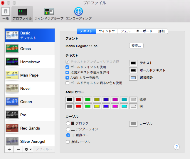Screen dimensions: 190x159
Task: Select the Grass profile thumbnail
Action: click(12, 49)
